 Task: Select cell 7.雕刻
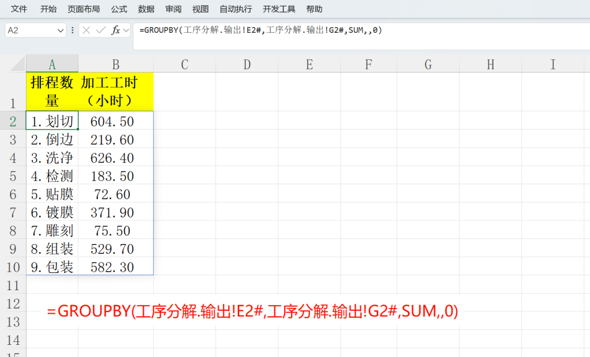pos(52,230)
